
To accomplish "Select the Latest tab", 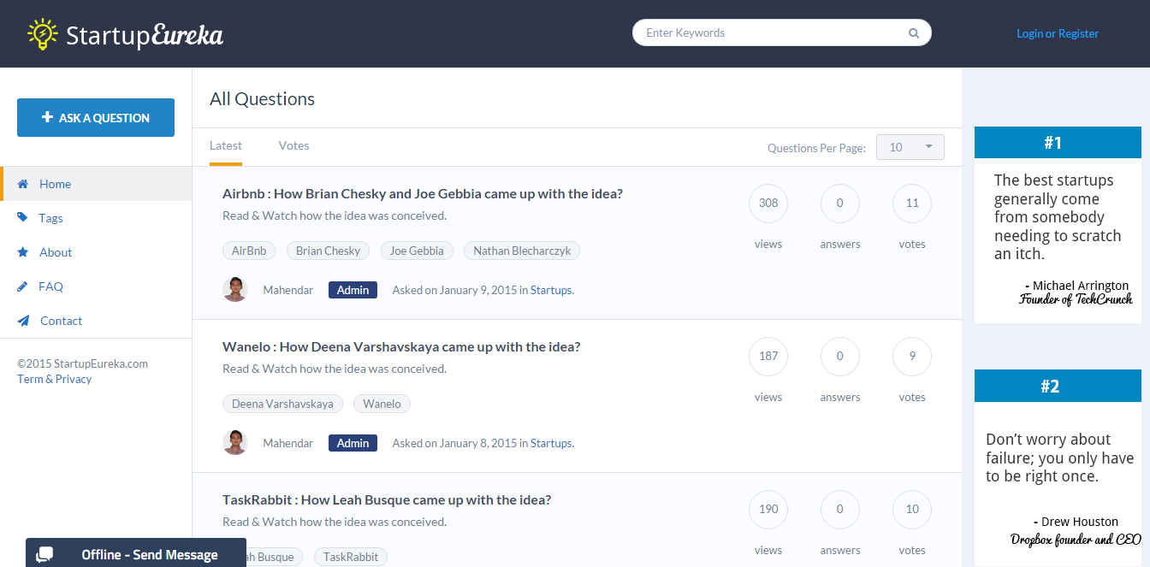I will 226,145.
